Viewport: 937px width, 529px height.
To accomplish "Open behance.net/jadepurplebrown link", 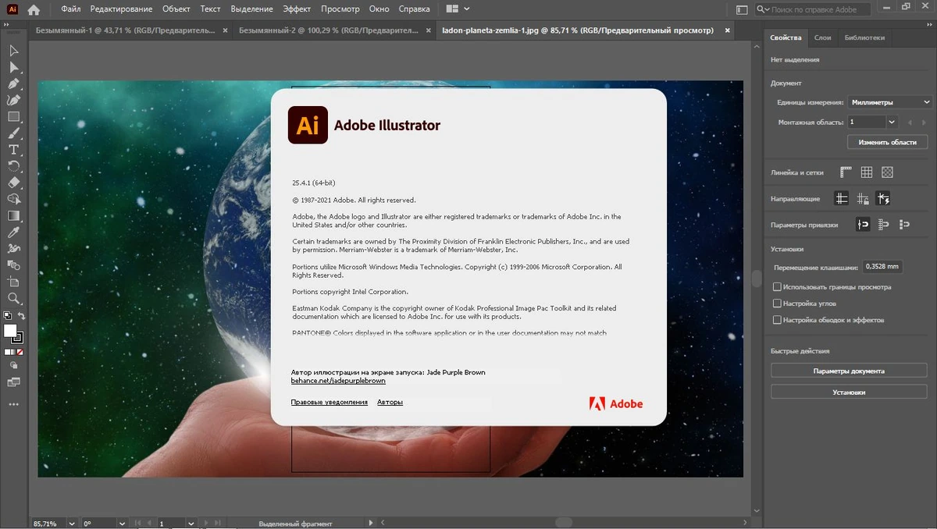I will point(338,381).
